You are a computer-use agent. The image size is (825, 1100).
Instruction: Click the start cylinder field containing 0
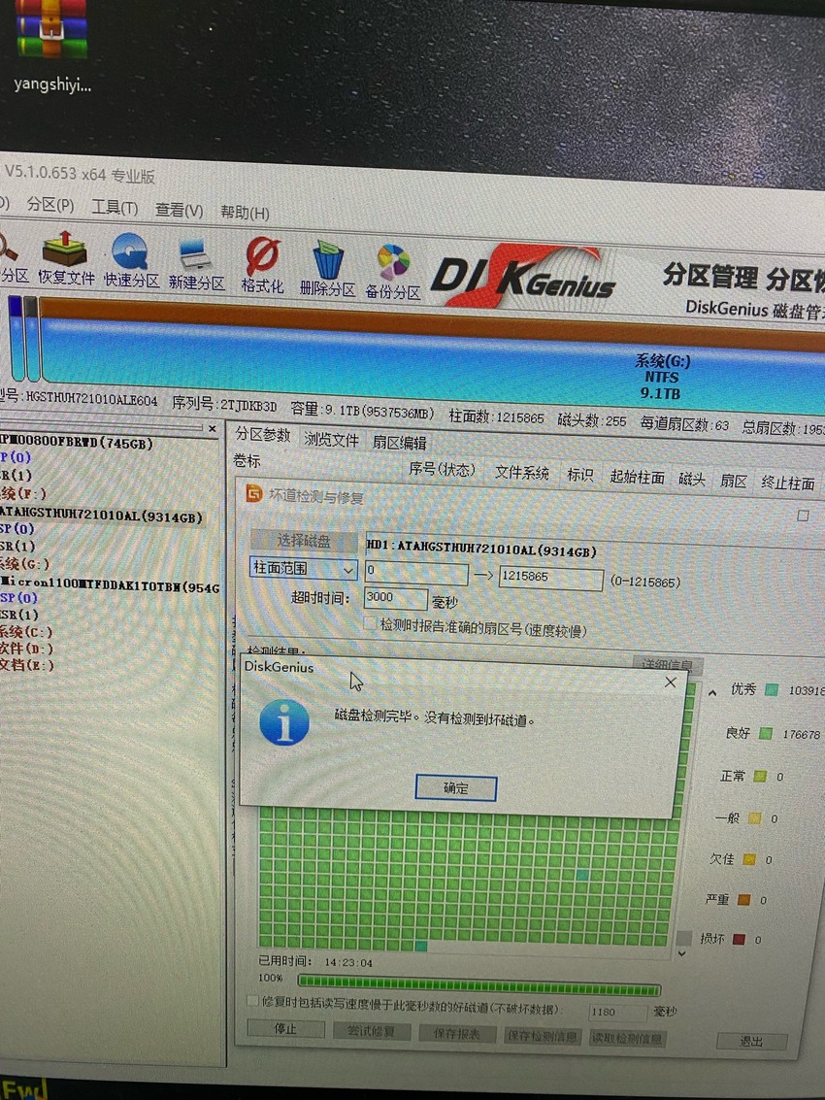point(416,573)
